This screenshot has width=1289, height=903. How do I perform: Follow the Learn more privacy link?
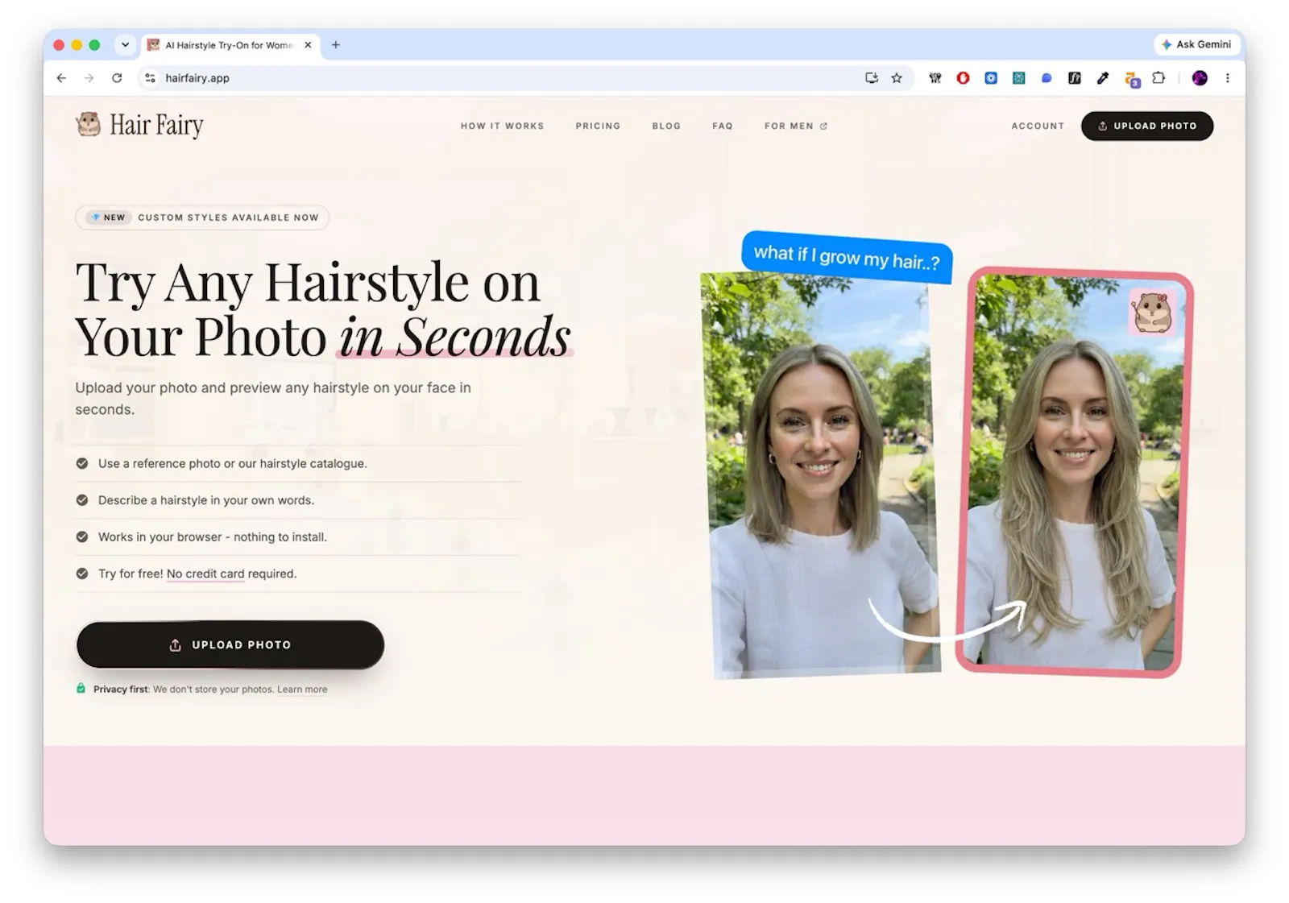302,690
